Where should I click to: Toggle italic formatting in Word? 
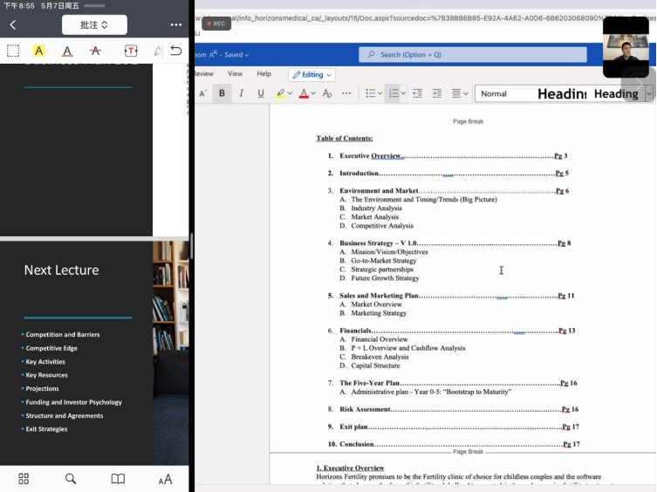241,93
